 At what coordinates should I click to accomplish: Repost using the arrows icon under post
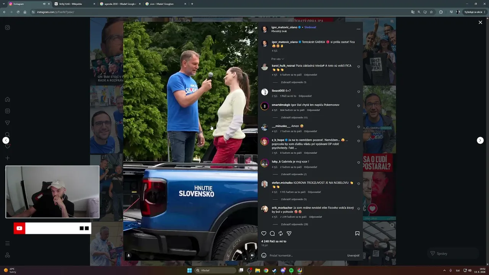[280, 233]
